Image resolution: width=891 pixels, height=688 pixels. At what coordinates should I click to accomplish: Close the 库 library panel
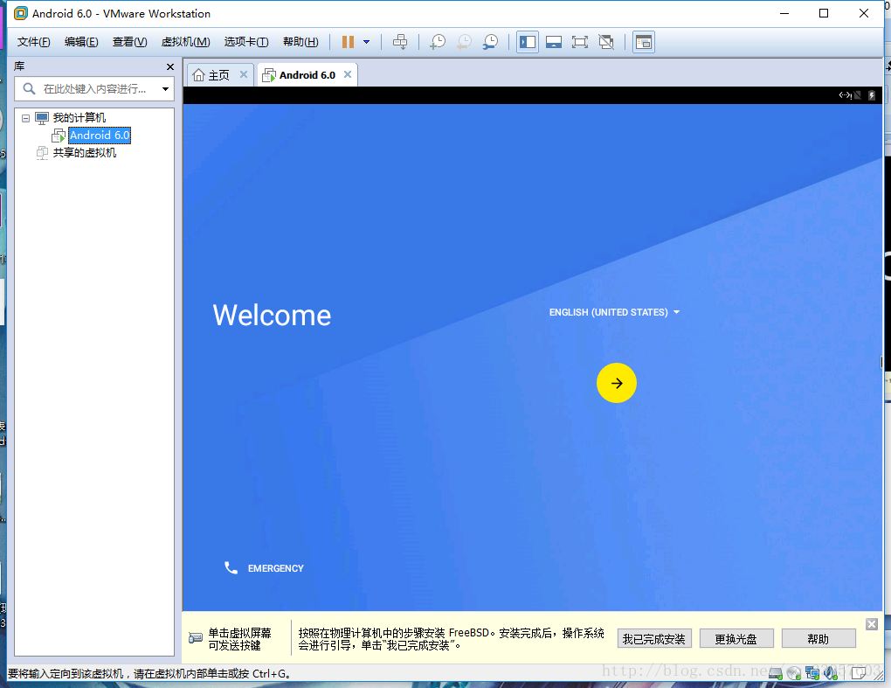(x=170, y=66)
